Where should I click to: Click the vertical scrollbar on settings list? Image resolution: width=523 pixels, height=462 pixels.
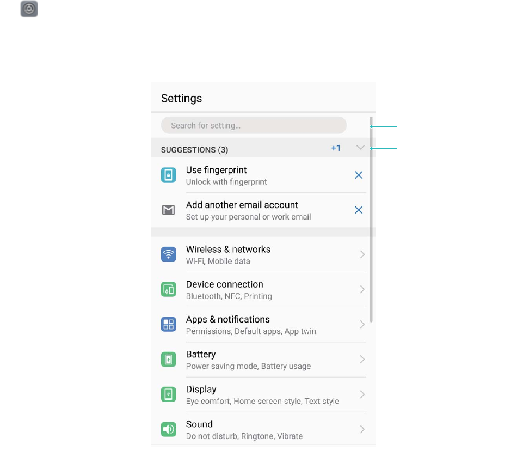371,220
